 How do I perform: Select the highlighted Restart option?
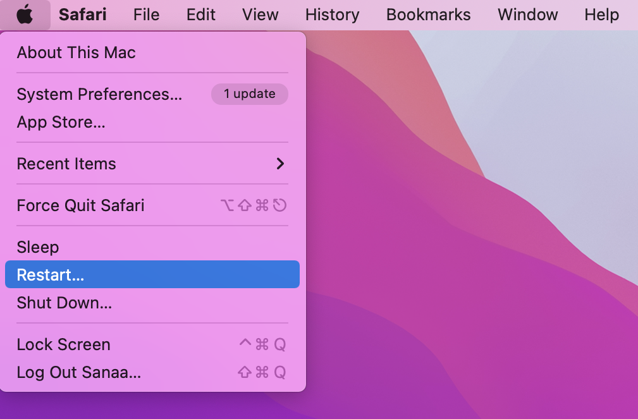(152, 274)
